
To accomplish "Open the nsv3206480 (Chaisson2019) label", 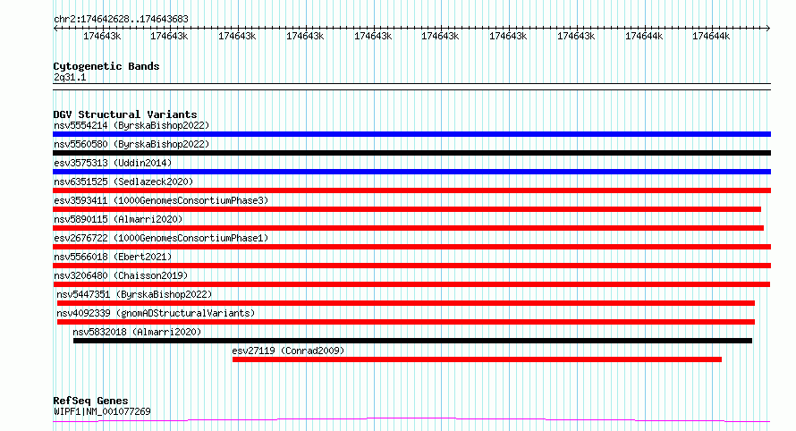I will [121, 275].
